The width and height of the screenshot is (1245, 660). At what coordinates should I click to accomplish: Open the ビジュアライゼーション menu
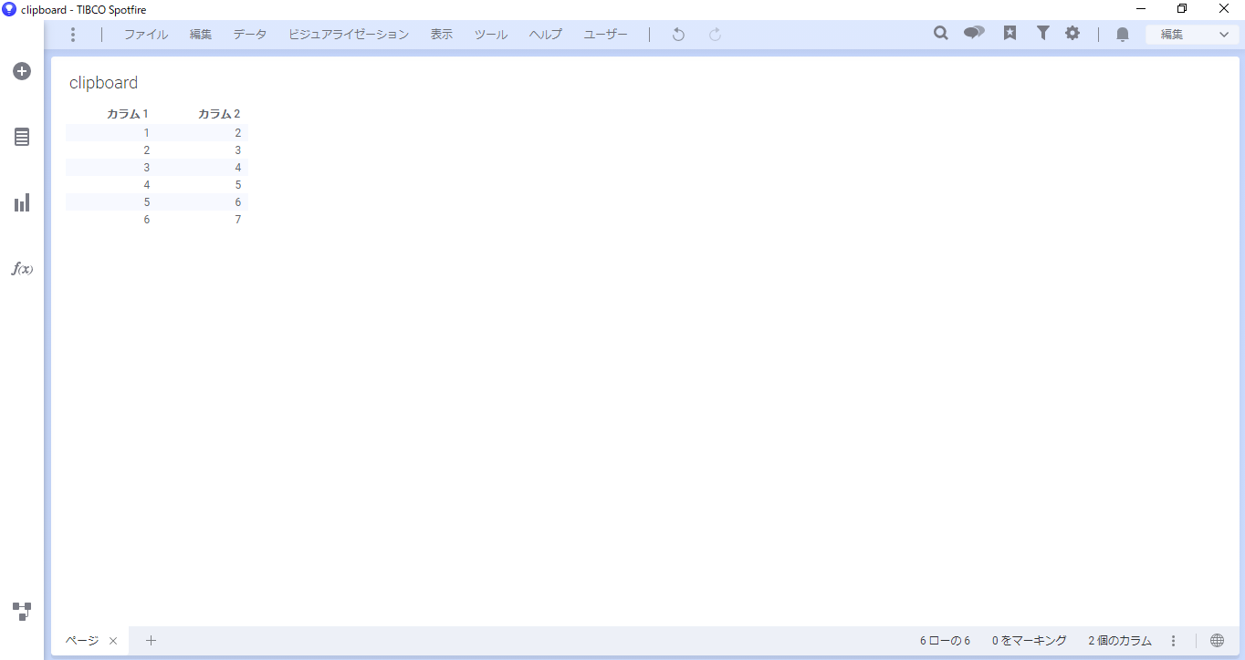(x=349, y=35)
